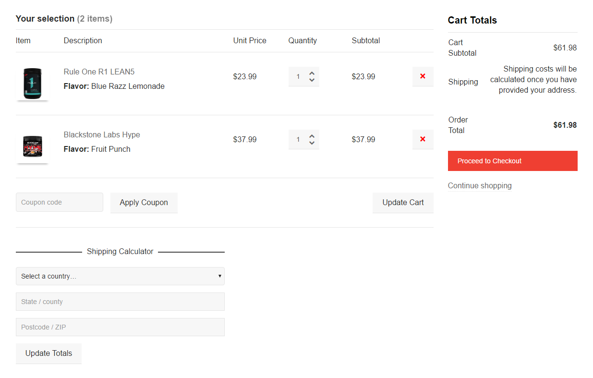Remove Blackstone Labs Hype from cart

pos(423,139)
